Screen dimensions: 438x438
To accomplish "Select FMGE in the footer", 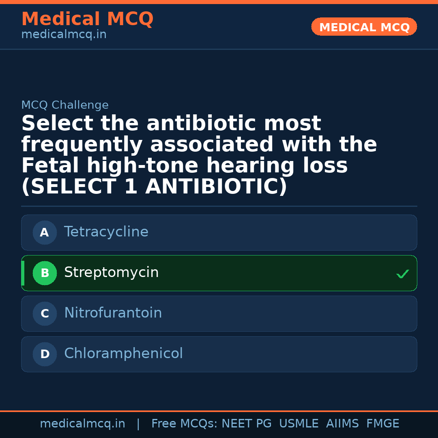I will tap(383, 424).
